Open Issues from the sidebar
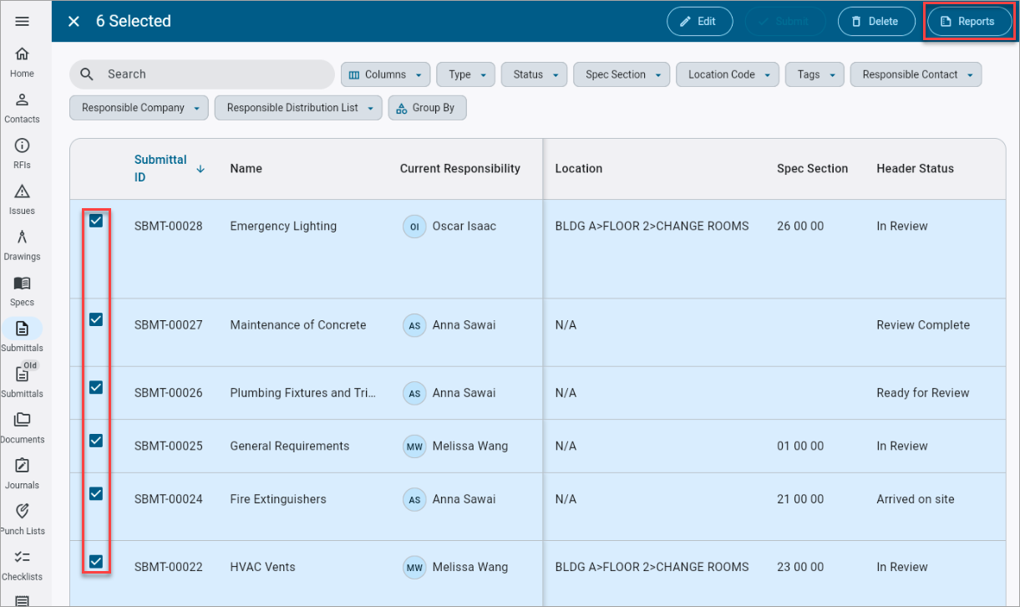The image size is (1020, 607). 23,200
